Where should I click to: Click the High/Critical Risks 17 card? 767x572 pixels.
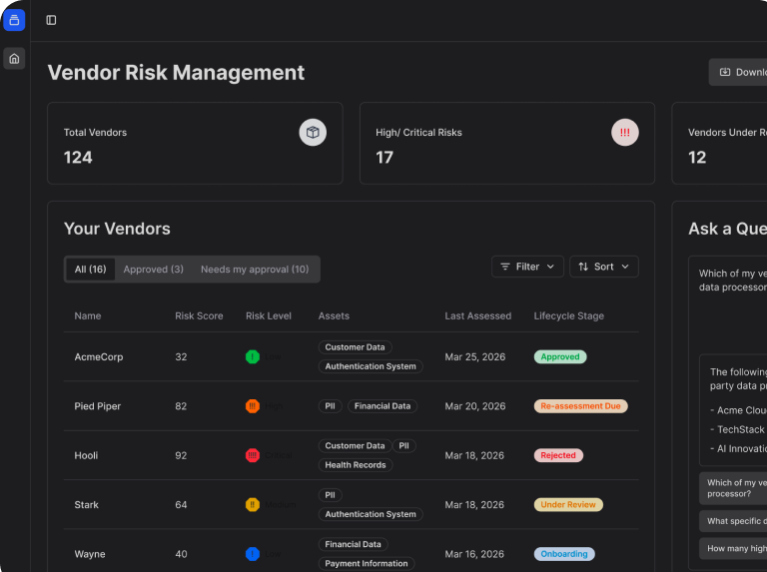point(506,143)
